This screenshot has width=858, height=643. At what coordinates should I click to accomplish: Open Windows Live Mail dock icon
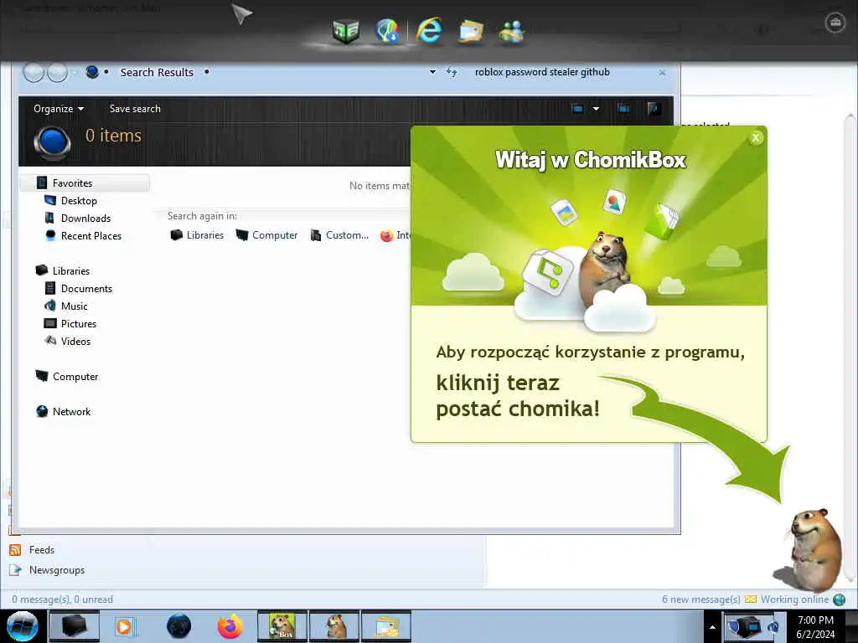click(x=471, y=31)
